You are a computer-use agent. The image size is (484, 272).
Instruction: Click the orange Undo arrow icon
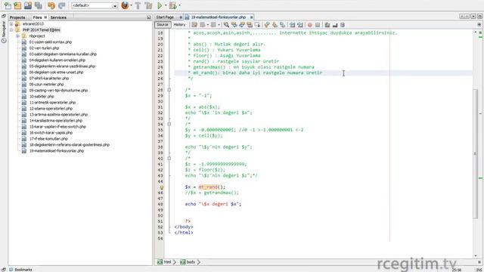pos(51,5)
